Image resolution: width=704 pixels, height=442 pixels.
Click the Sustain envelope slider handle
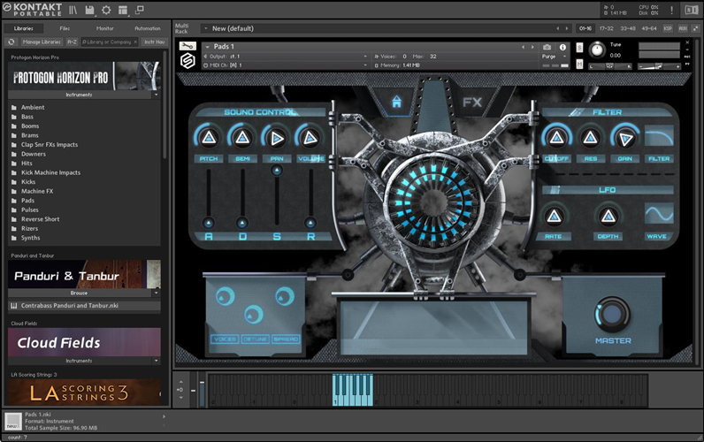pyautogui.click(x=276, y=169)
